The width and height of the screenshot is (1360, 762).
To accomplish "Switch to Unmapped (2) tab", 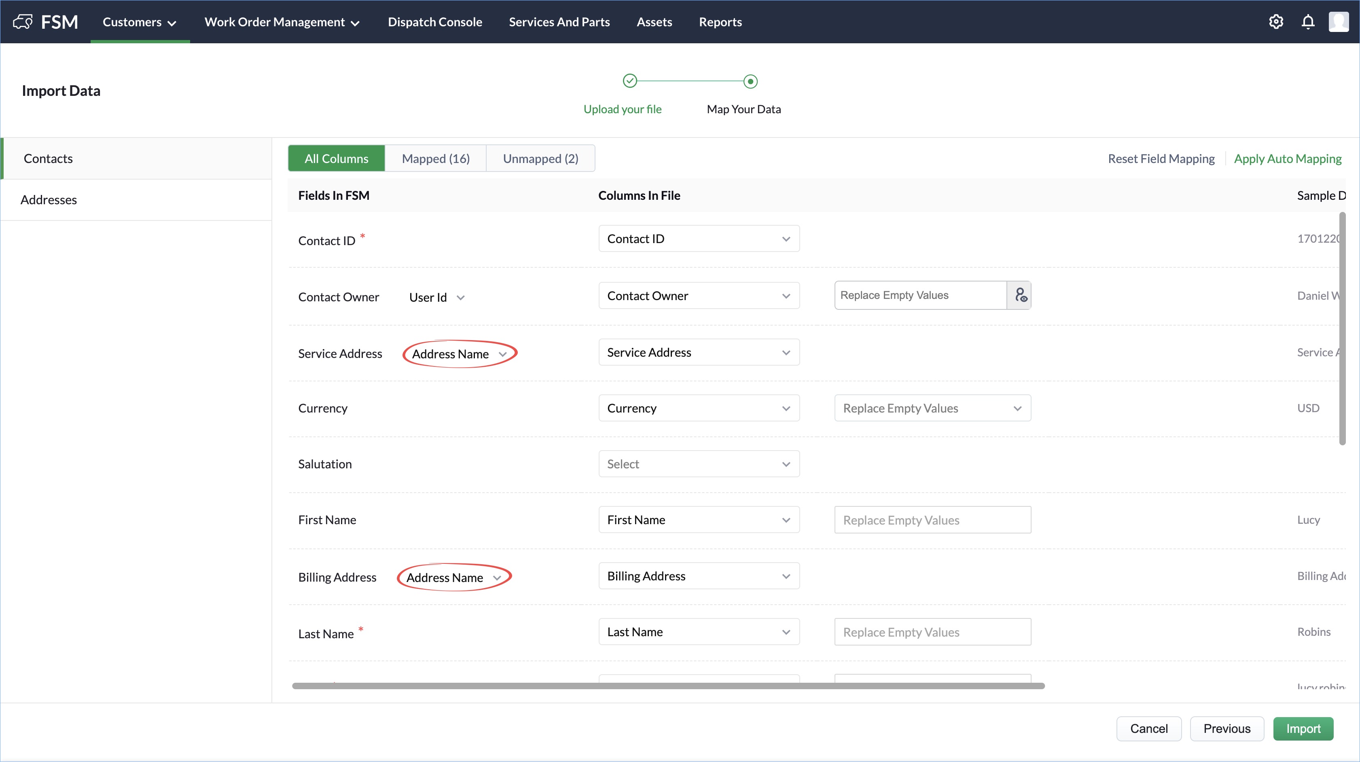I will 540,158.
